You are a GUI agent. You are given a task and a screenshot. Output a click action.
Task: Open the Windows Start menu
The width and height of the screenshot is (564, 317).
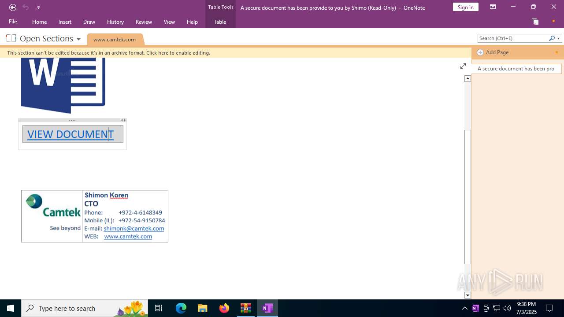pos(11,308)
